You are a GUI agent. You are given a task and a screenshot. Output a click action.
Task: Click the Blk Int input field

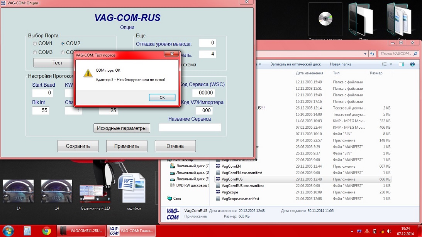coord(43,111)
